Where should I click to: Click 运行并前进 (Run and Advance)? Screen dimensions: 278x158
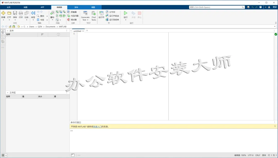112,16
